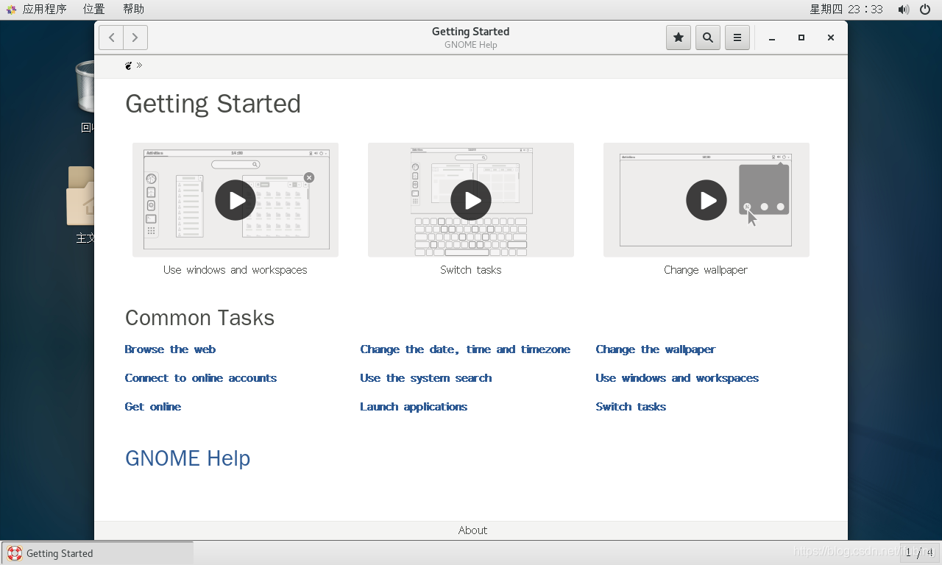Image resolution: width=942 pixels, height=565 pixels.
Task: Play the Change wallpaper video
Action: point(706,200)
